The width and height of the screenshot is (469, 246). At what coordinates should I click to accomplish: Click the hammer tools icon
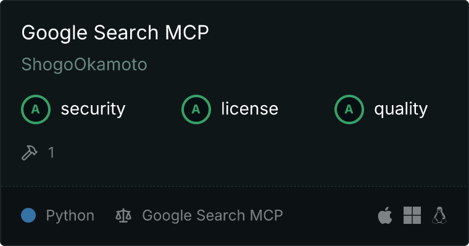(30, 153)
